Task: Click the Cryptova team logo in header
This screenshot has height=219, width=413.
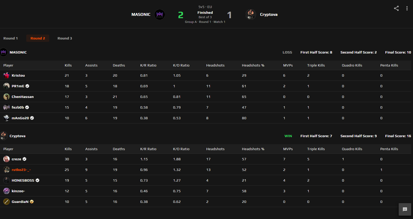Action: click(251, 14)
